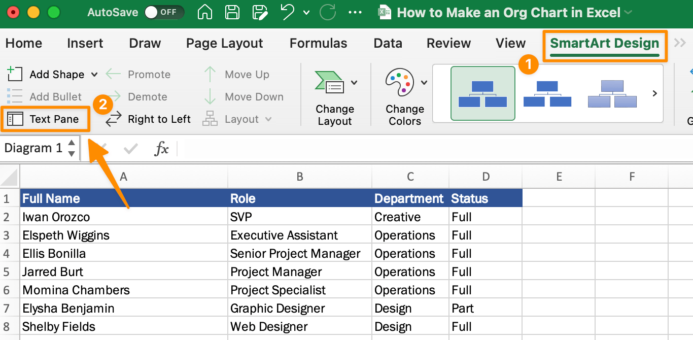
Task: Toggle AutoSave on
Action: tap(164, 12)
